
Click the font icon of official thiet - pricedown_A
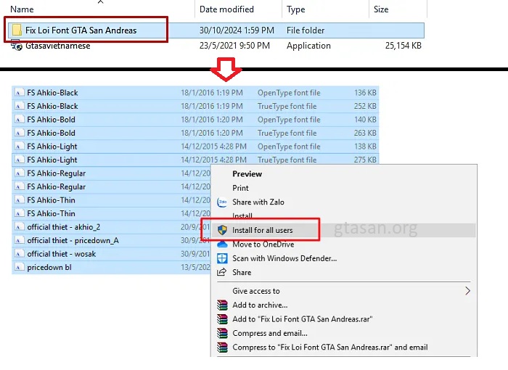pyautogui.click(x=19, y=240)
